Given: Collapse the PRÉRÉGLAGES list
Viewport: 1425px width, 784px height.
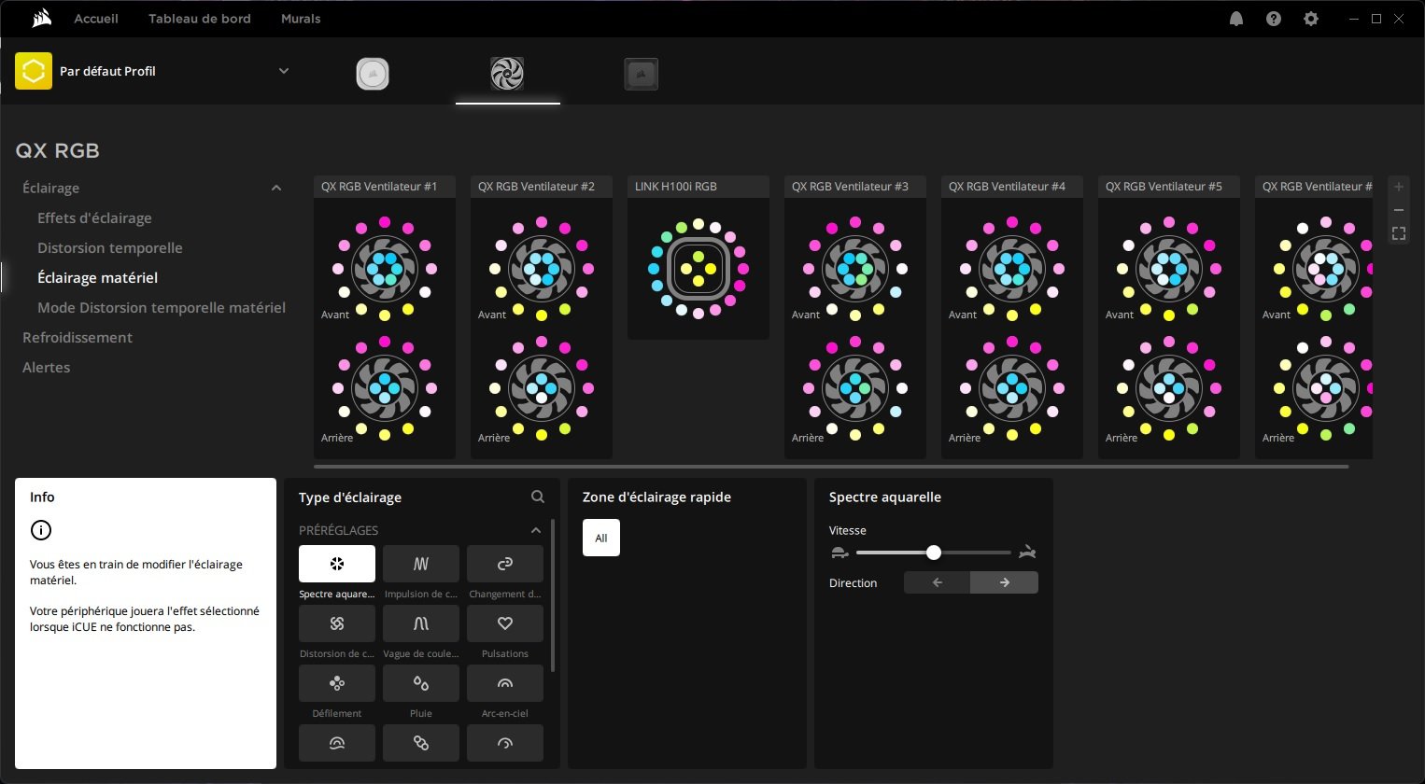Looking at the screenshot, I should click(536, 530).
